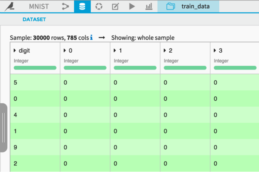The height and width of the screenshot is (172, 259).
Task: Click column 0 green validity bar
Action: [85, 68]
